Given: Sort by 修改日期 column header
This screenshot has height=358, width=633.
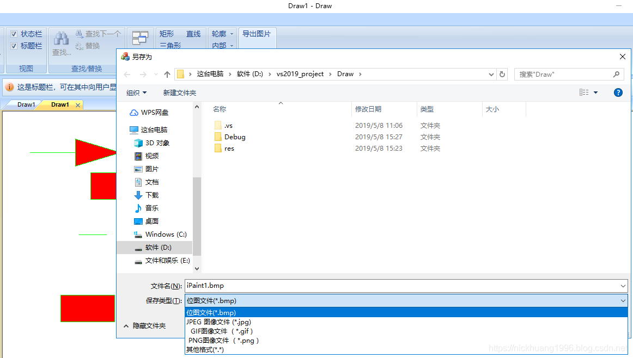Looking at the screenshot, I should (368, 109).
